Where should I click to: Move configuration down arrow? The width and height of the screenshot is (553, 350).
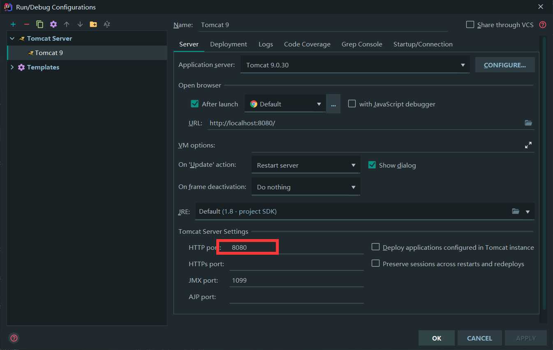(x=80, y=24)
